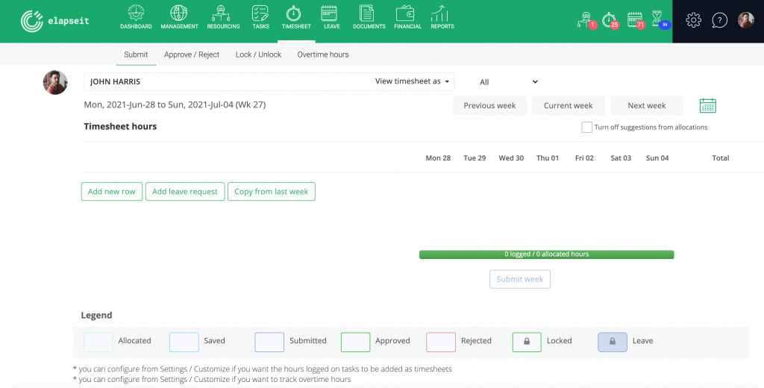
Task: Click the Thu 01 column header
Action: [x=548, y=158]
